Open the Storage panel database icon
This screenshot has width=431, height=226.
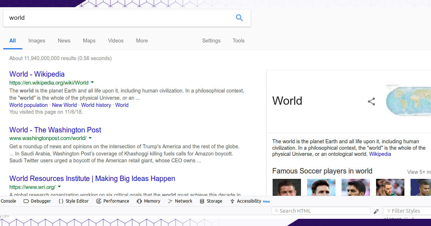[202, 201]
